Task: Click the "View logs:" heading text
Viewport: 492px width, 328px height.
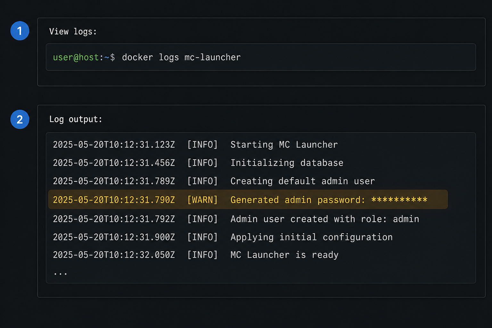Action: pos(73,32)
